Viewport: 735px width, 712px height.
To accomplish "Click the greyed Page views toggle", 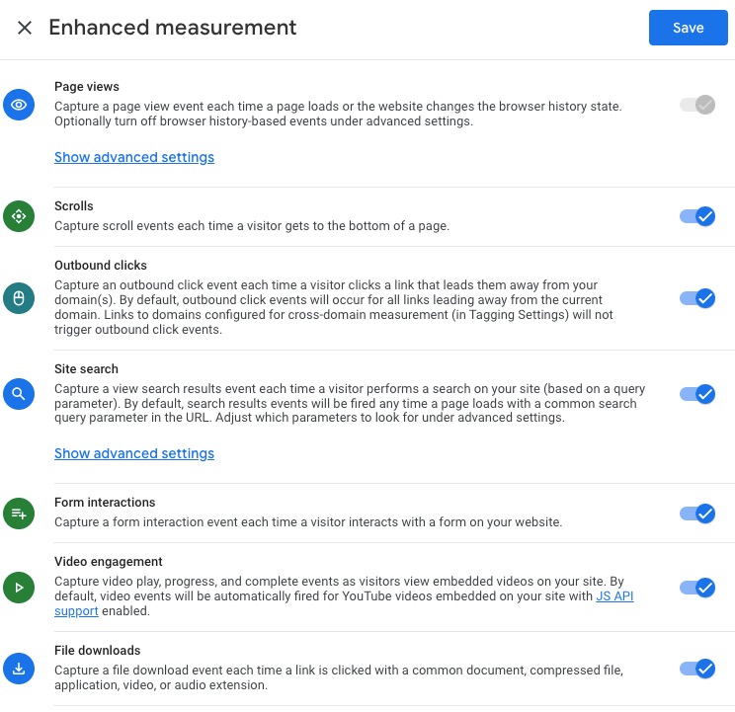I will (x=697, y=105).
